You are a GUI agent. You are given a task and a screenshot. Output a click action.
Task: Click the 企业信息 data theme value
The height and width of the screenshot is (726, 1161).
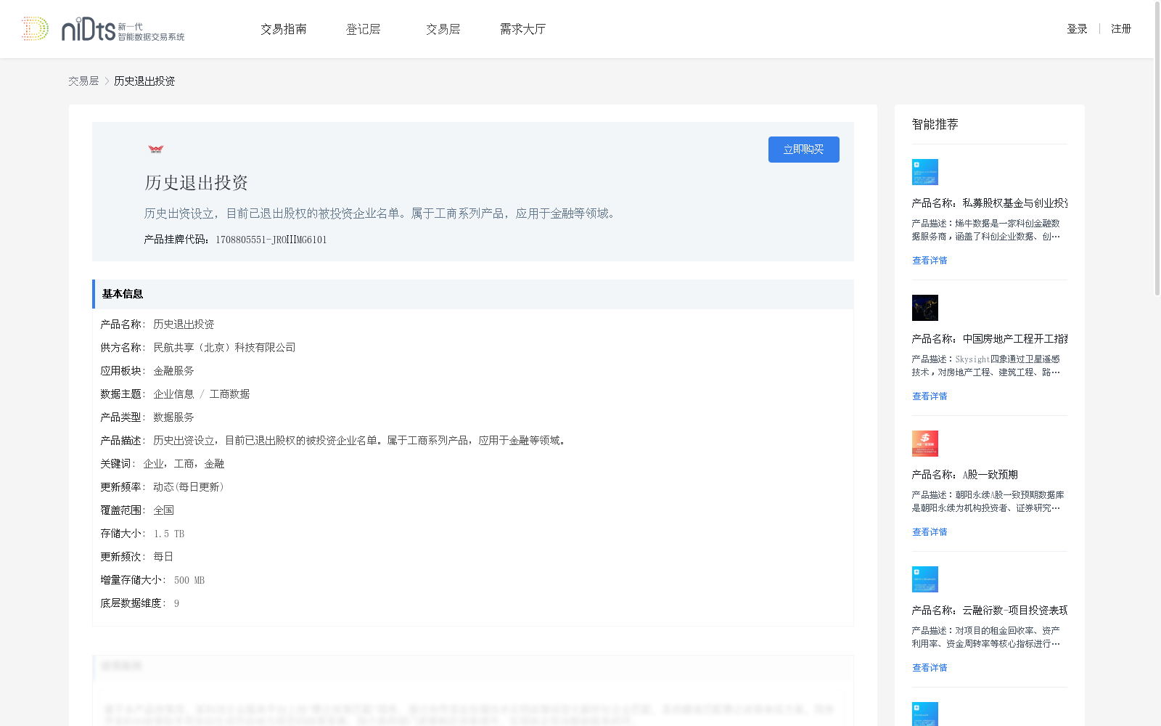[173, 394]
